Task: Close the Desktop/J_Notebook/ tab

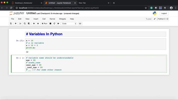Action: point(41,3)
